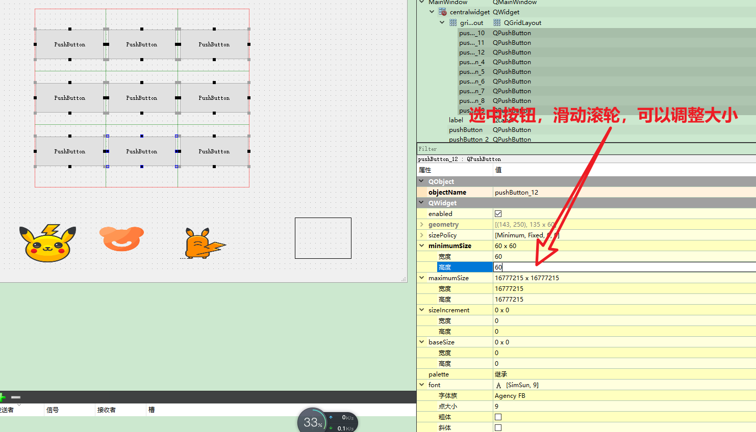This screenshot has width=756, height=432.
Task: Click the centralwidget icon in the object inspector
Action: [x=441, y=12]
